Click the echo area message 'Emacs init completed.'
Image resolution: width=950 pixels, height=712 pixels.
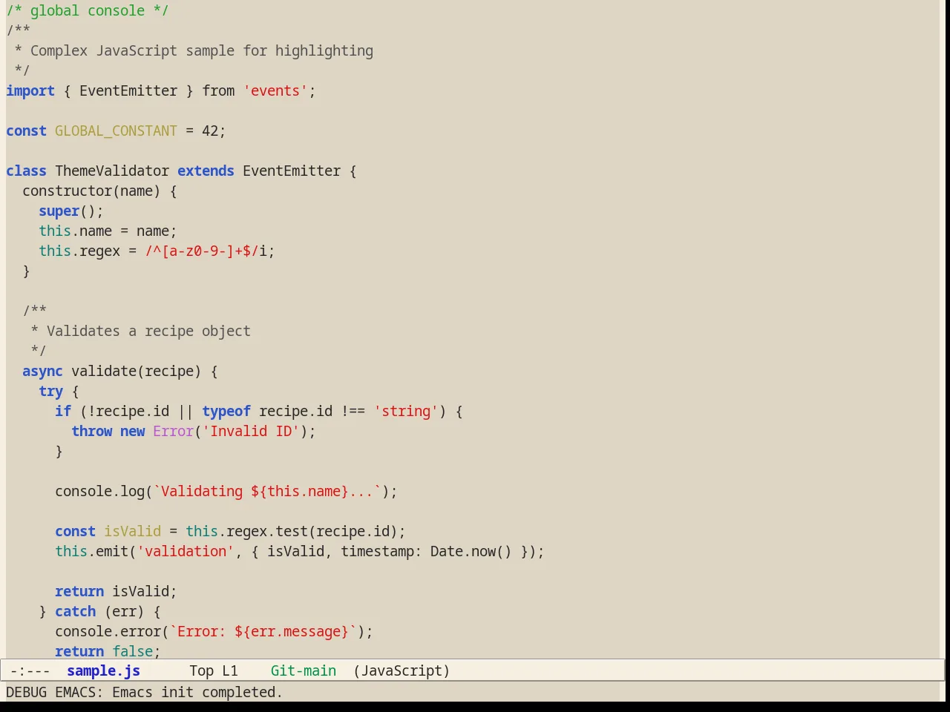(197, 692)
